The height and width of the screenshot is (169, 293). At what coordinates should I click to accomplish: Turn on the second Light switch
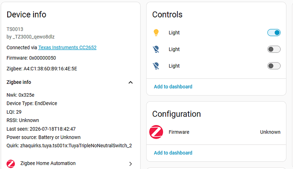274,49
